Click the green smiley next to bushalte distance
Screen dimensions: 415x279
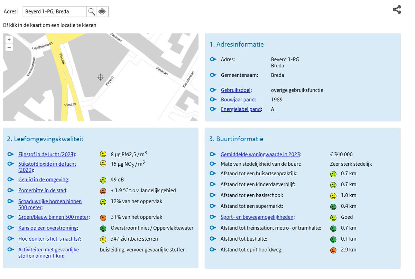click(333, 239)
